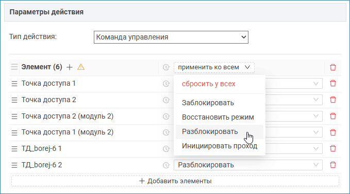
Task: Click the Точка доступа 1 (модуль 2) label
Action: pos(68,132)
